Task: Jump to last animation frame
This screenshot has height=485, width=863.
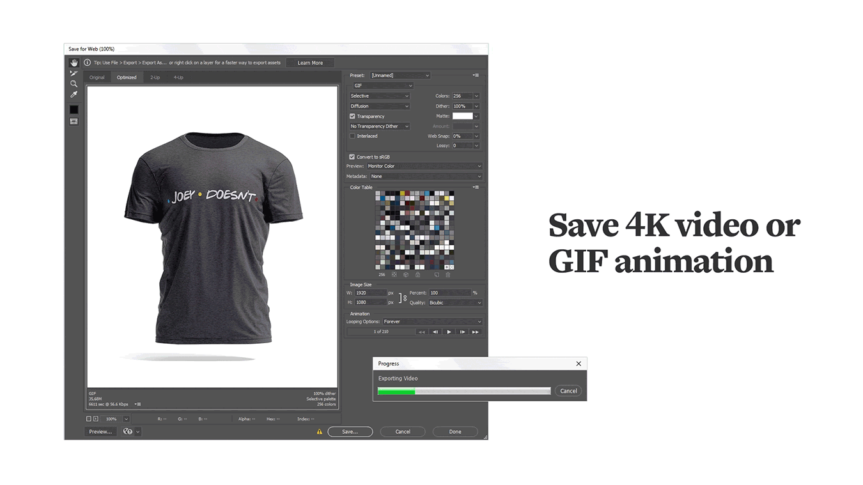Action: click(475, 332)
